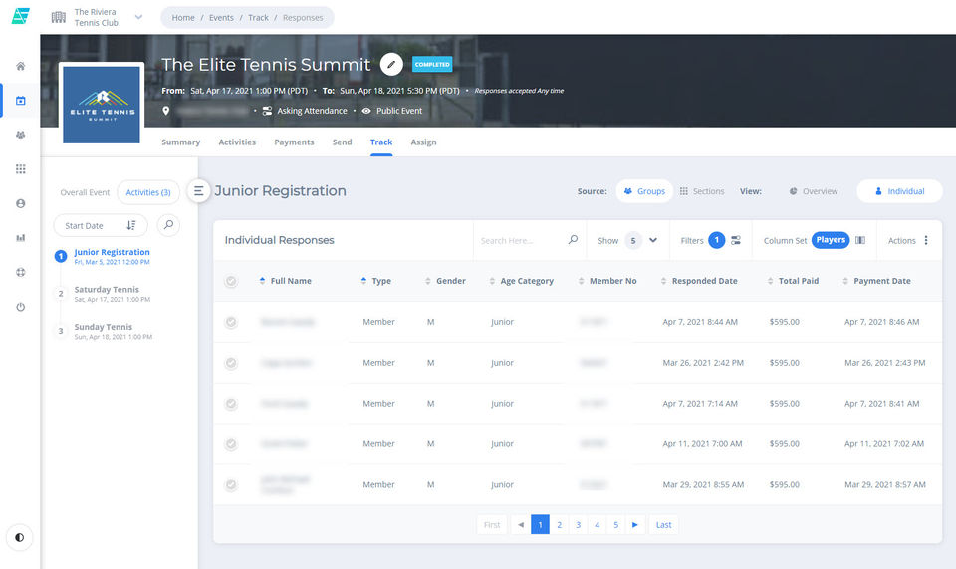The image size is (956, 569).
Task: Select Overall Event toggle
Action: click(85, 192)
